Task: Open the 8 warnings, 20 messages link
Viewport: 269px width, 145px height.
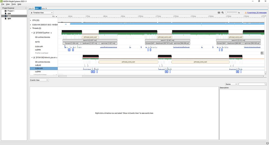Action: (x=257, y=13)
